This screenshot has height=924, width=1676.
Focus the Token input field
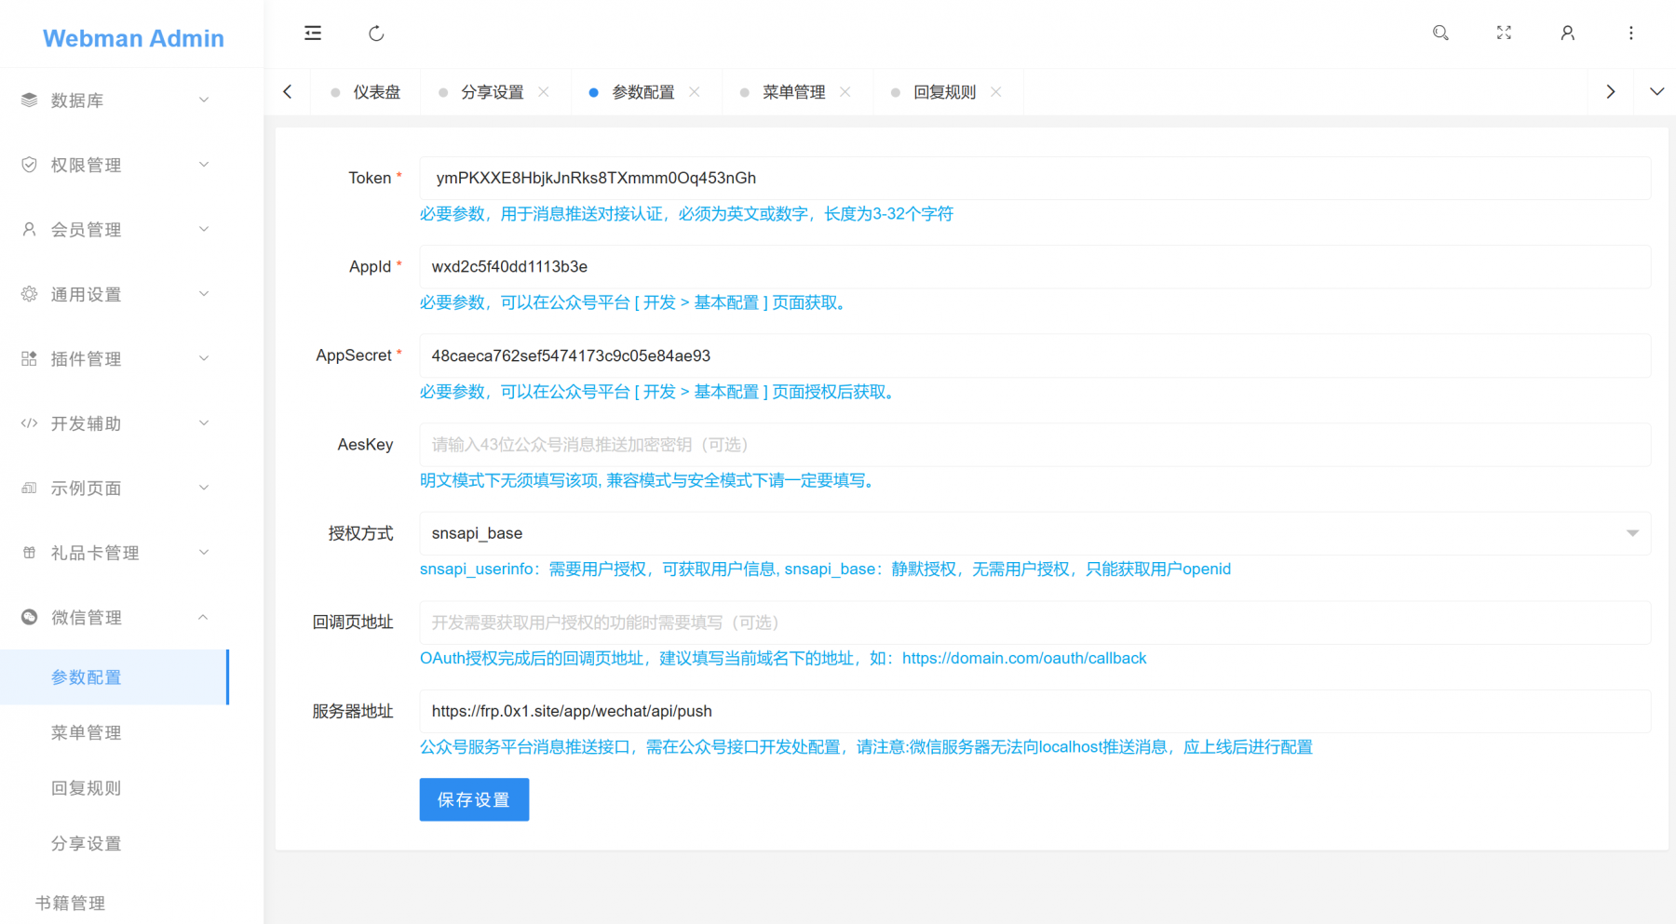pyautogui.click(x=1034, y=178)
